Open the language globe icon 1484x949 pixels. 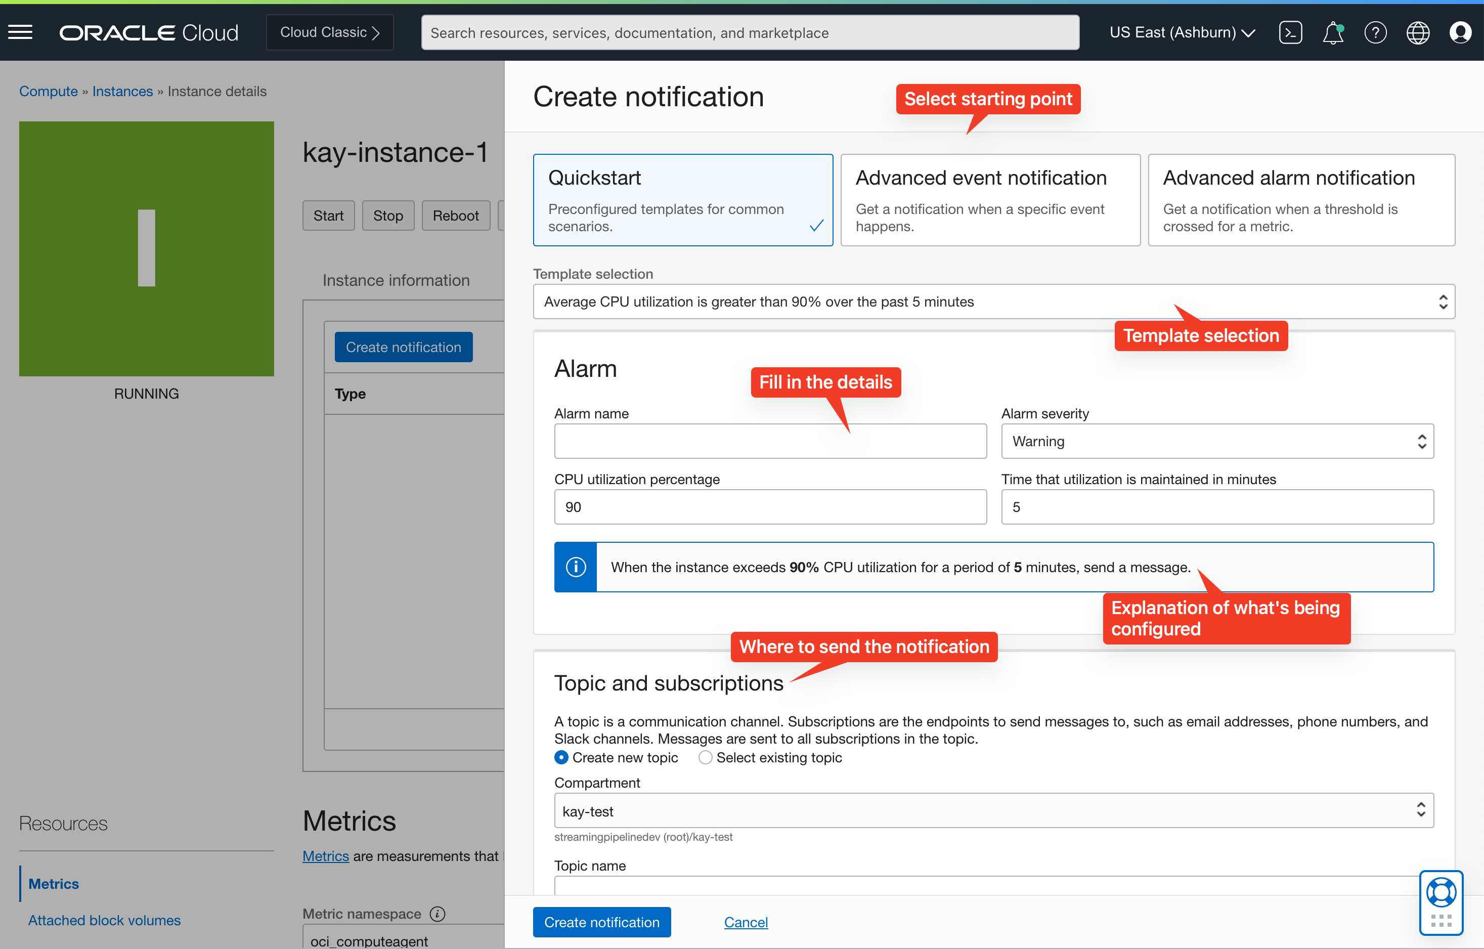(x=1417, y=33)
